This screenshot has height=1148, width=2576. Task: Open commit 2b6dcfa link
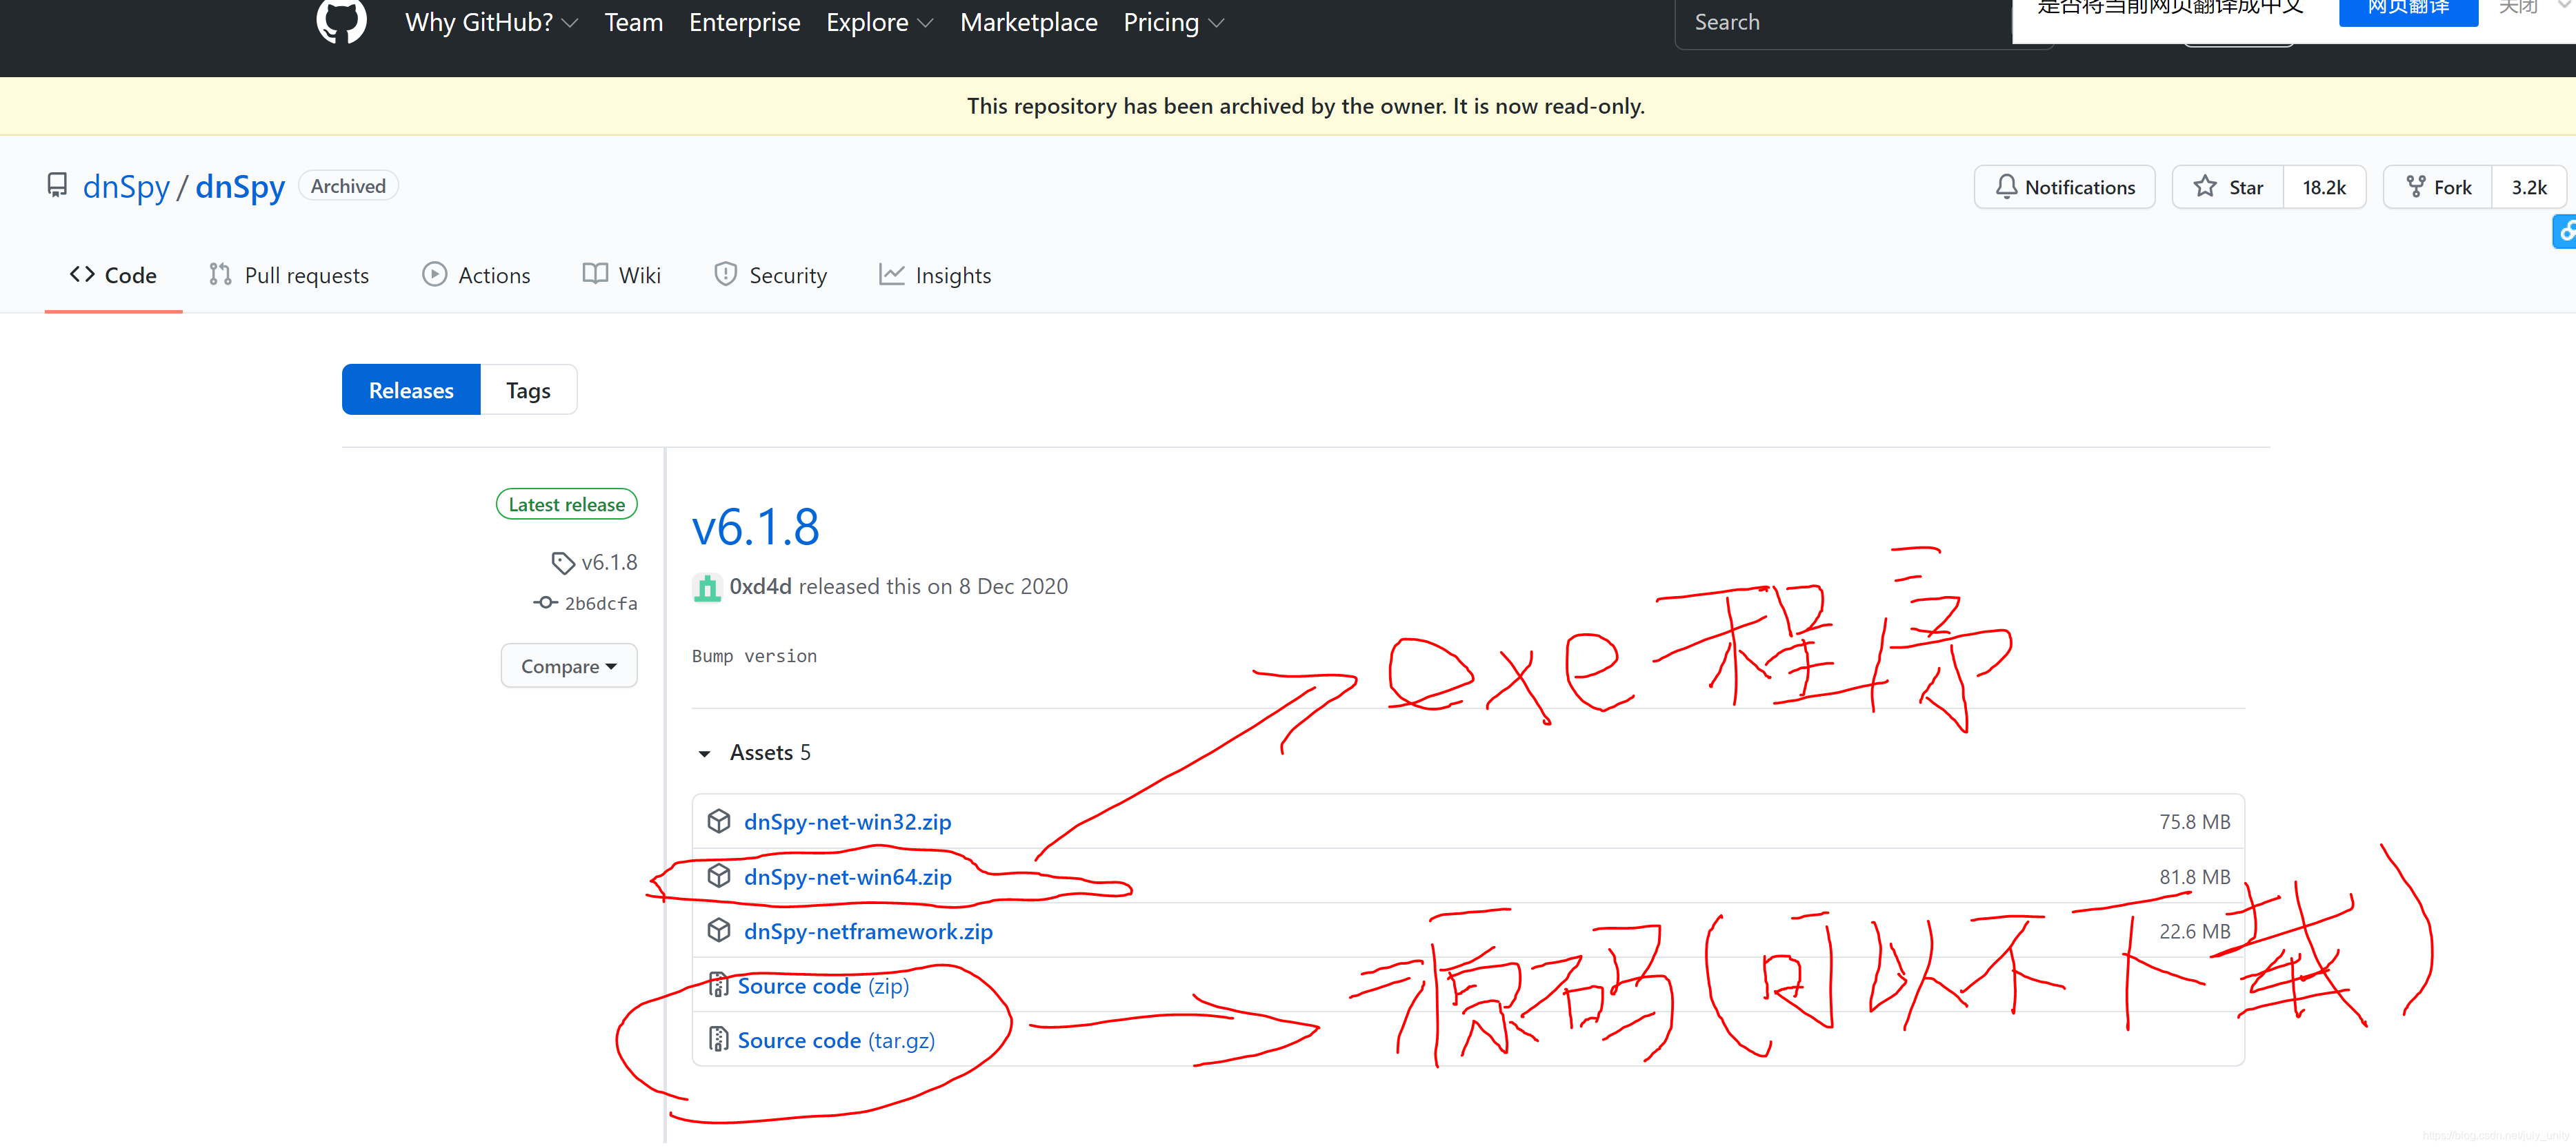599,604
